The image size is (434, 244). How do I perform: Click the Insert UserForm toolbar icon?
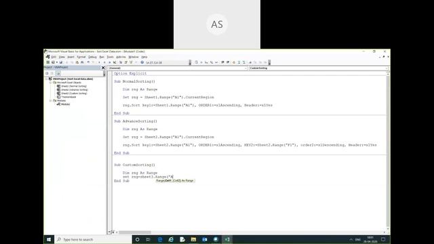[53, 62]
